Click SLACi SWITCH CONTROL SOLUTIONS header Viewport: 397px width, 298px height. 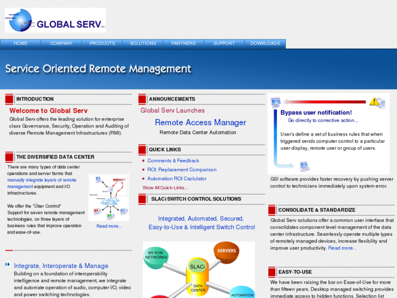(196, 199)
